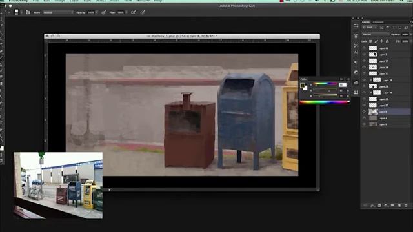
Task: Toggle lock image pixels brush icon
Action: tap(376, 41)
